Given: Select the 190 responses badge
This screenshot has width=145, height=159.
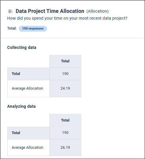Looking at the screenshot, I should 33,29.
